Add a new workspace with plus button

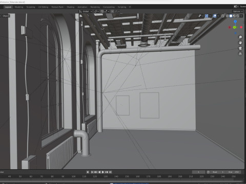[130, 7]
